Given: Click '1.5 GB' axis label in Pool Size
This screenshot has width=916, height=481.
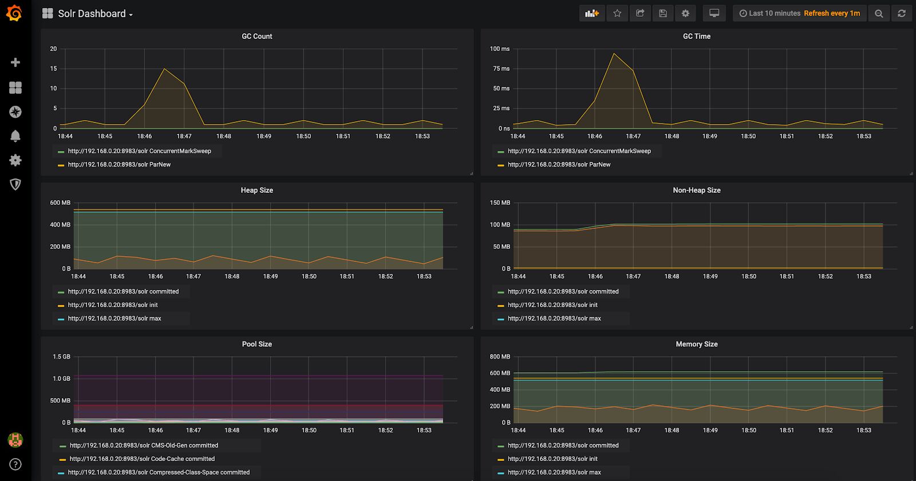Looking at the screenshot, I should pos(61,356).
